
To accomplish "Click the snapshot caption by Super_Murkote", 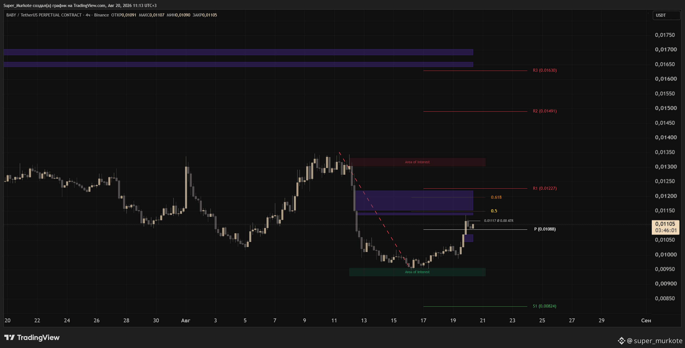I will pyautogui.click(x=80, y=6).
